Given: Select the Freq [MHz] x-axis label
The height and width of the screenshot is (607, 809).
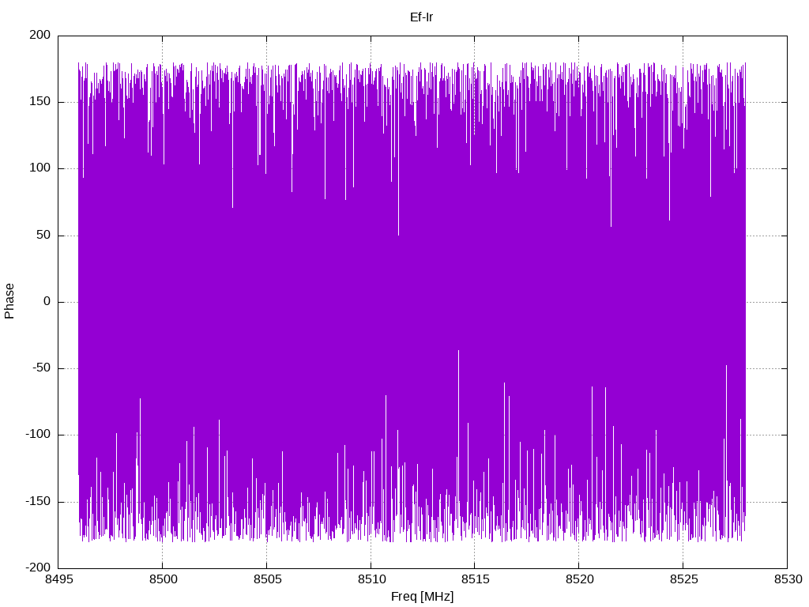Looking at the screenshot, I should pyautogui.click(x=422, y=597).
